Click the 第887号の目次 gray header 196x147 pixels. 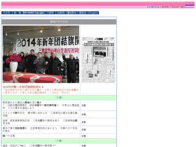pos(59,22)
